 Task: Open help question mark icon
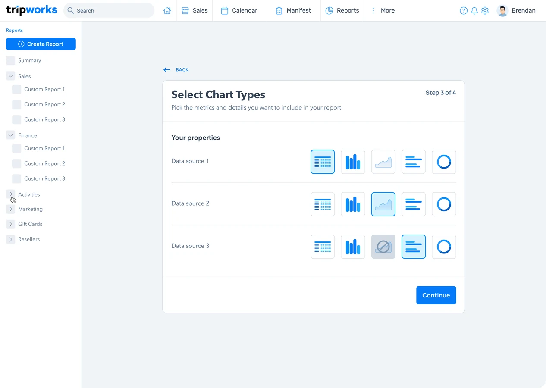464,11
